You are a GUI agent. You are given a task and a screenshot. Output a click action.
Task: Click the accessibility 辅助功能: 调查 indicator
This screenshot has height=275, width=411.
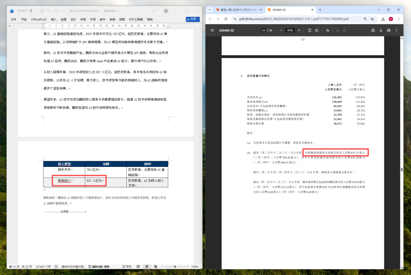pos(99,267)
